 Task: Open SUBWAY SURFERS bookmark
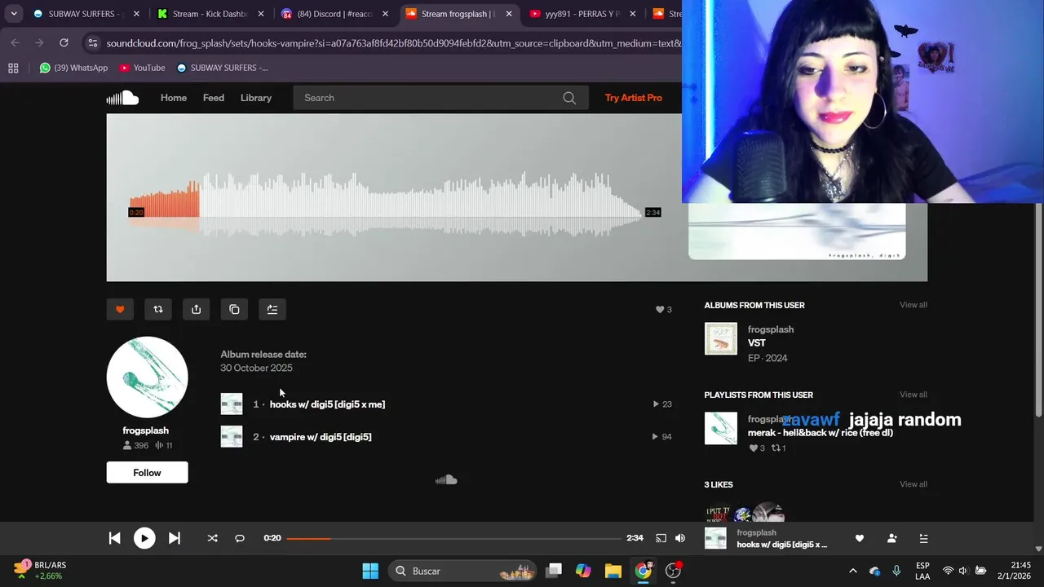pos(222,68)
